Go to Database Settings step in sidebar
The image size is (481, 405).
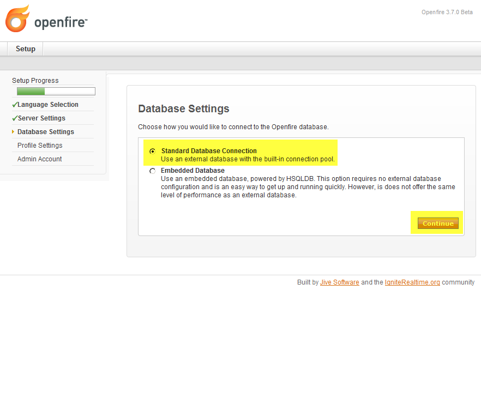[x=46, y=132]
